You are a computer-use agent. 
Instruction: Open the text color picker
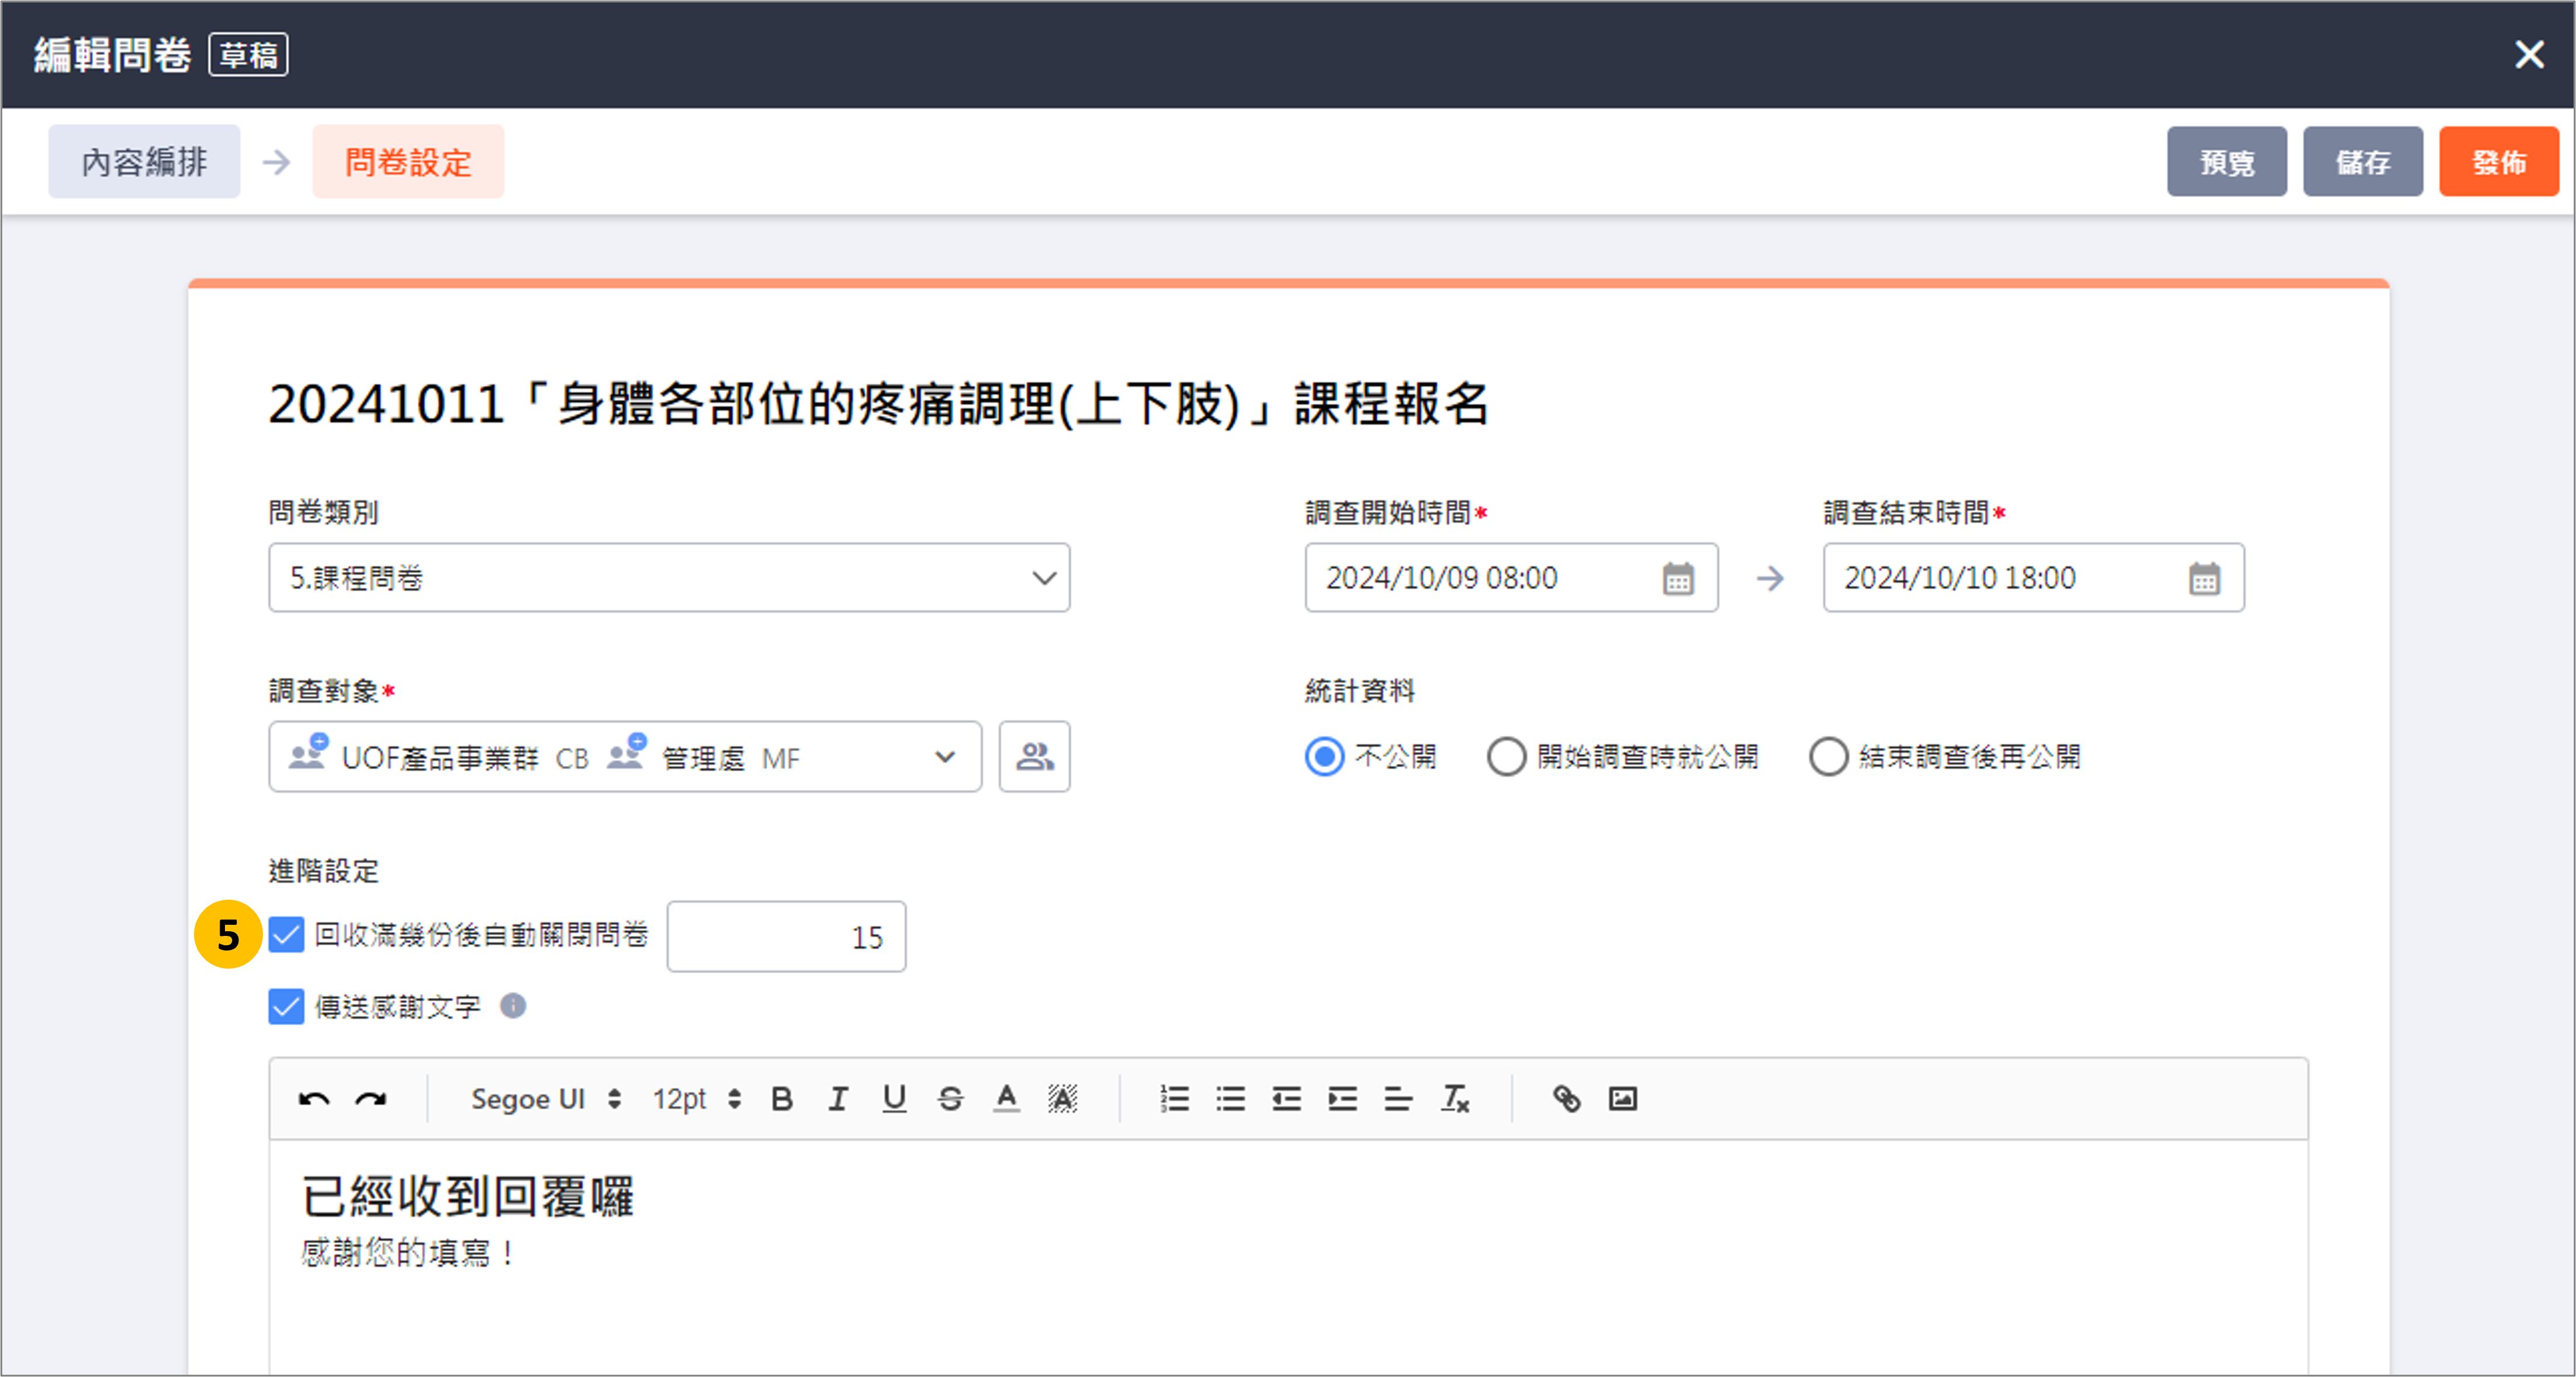pyautogui.click(x=1006, y=1099)
